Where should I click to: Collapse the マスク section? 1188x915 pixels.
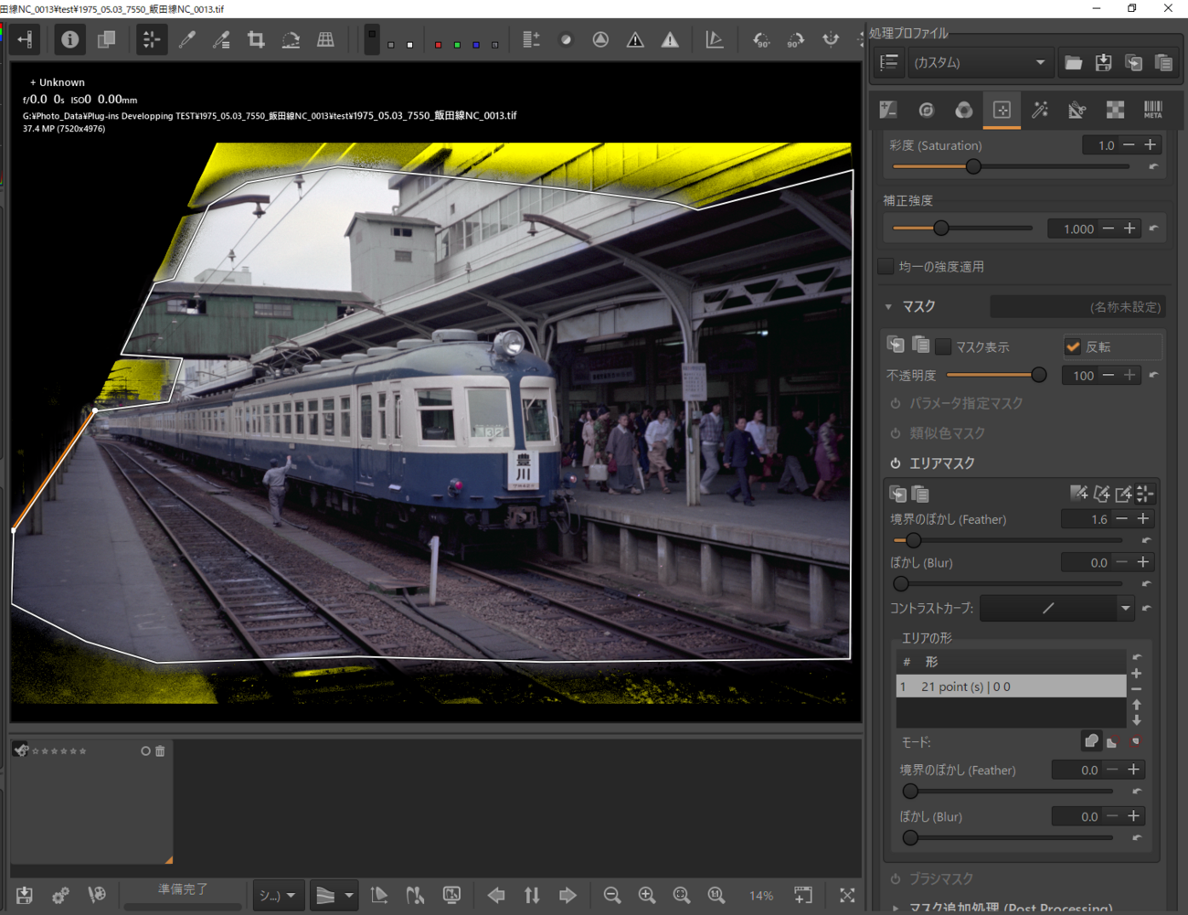tap(888, 307)
